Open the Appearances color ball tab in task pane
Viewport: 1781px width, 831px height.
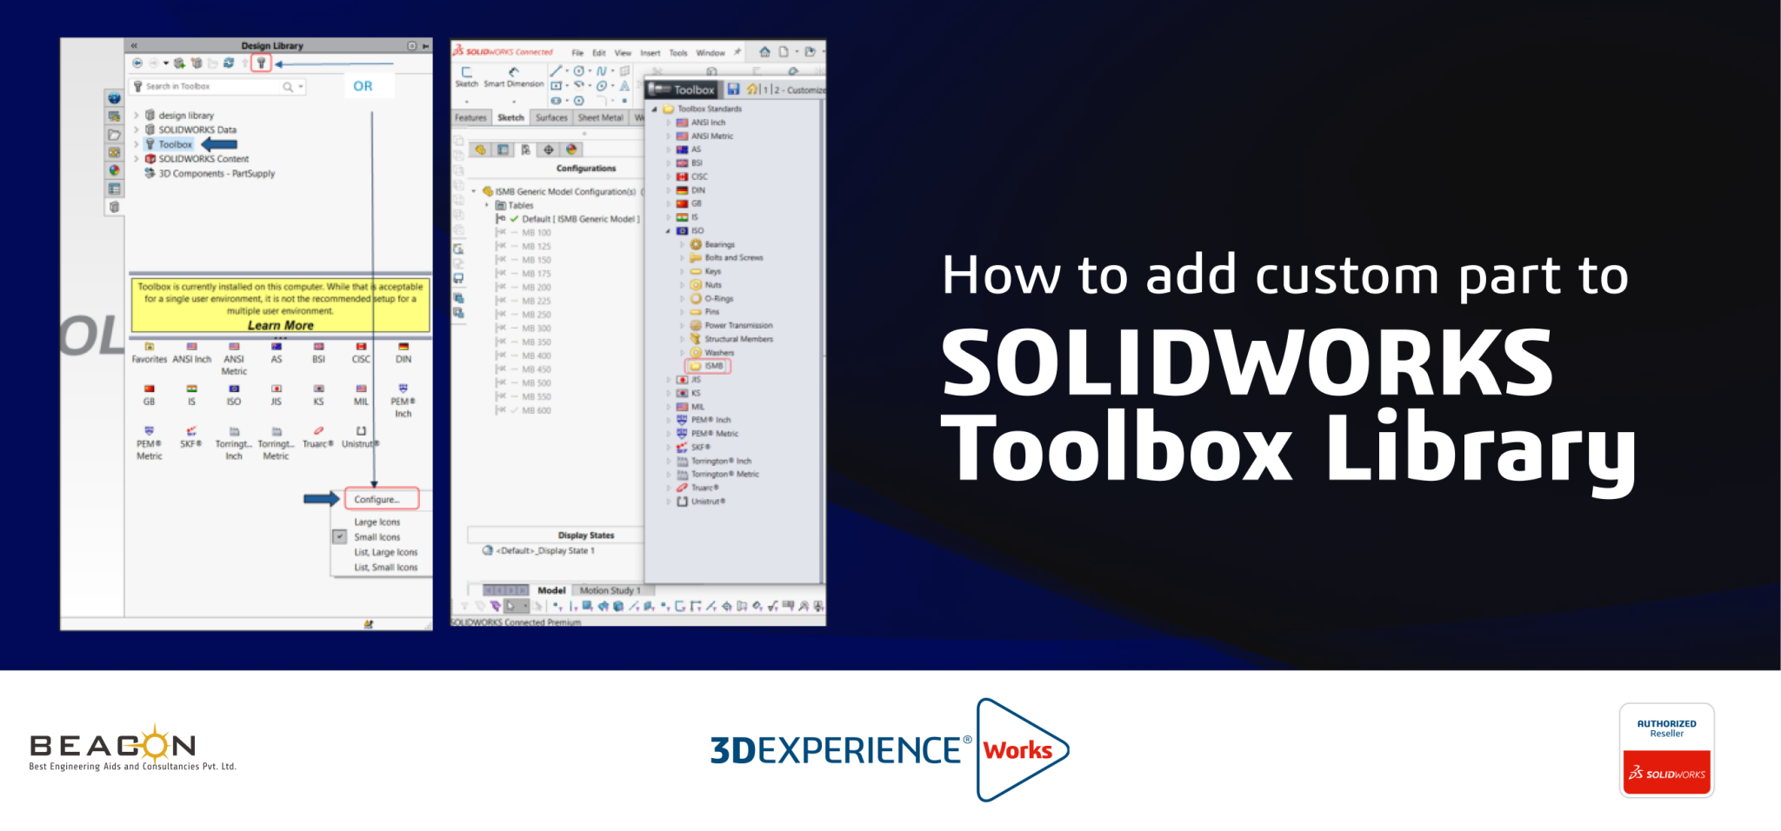114,170
